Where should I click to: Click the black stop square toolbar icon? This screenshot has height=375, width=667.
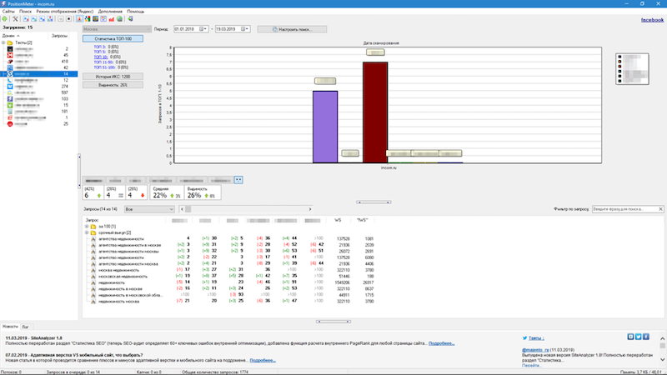(68, 18)
